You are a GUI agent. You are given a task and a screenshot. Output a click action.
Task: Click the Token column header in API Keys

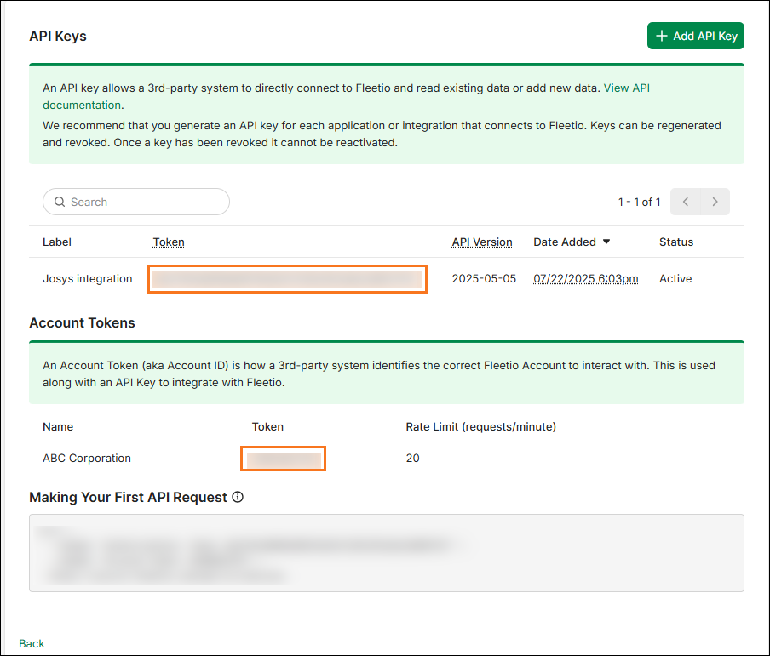pos(169,242)
